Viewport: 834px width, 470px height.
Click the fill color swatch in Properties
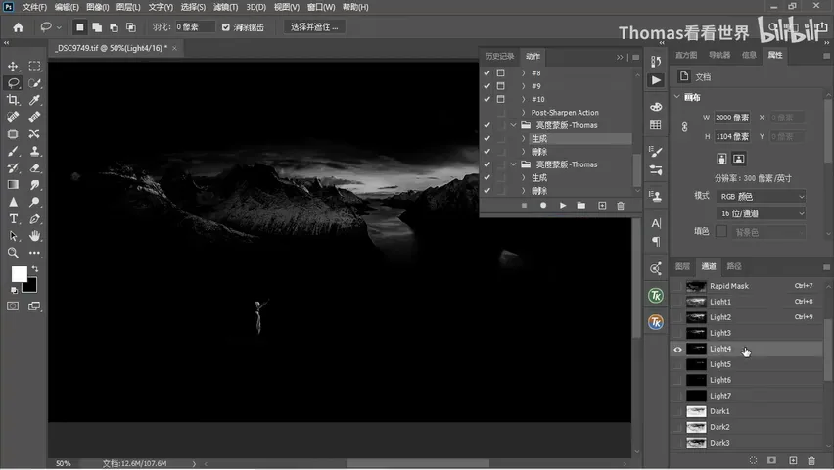pos(721,231)
